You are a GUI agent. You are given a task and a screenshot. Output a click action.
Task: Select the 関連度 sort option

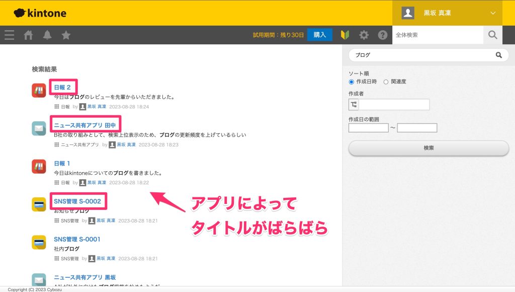coord(386,82)
